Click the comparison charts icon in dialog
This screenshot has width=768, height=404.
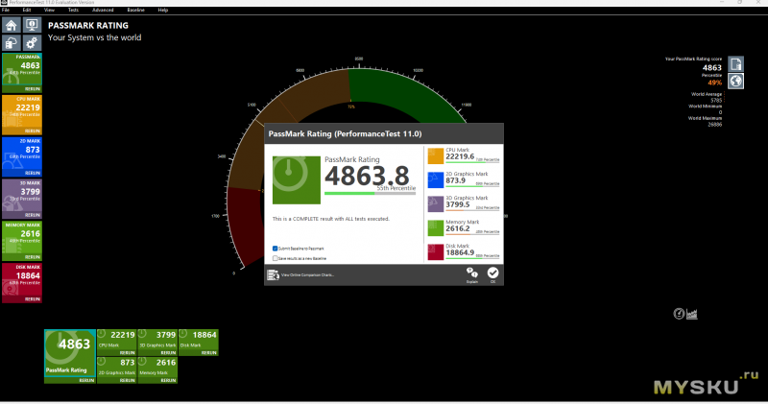(x=273, y=275)
